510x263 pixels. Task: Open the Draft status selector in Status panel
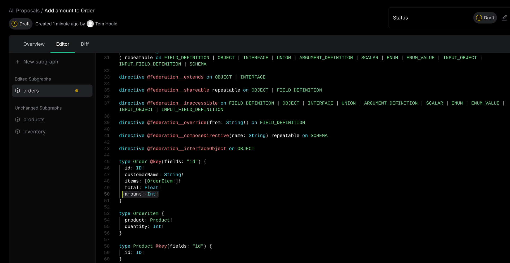point(485,18)
